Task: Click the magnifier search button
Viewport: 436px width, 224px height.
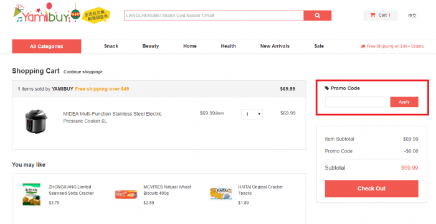Action: point(317,16)
